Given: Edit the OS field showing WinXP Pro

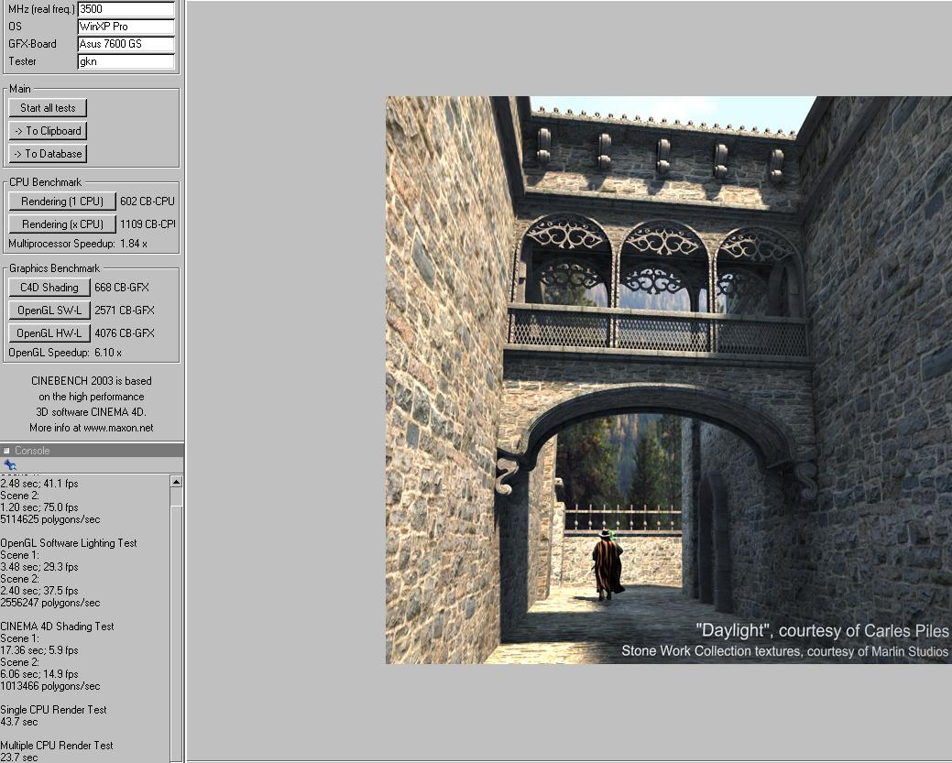Looking at the screenshot, I should [x=126, y=27].
